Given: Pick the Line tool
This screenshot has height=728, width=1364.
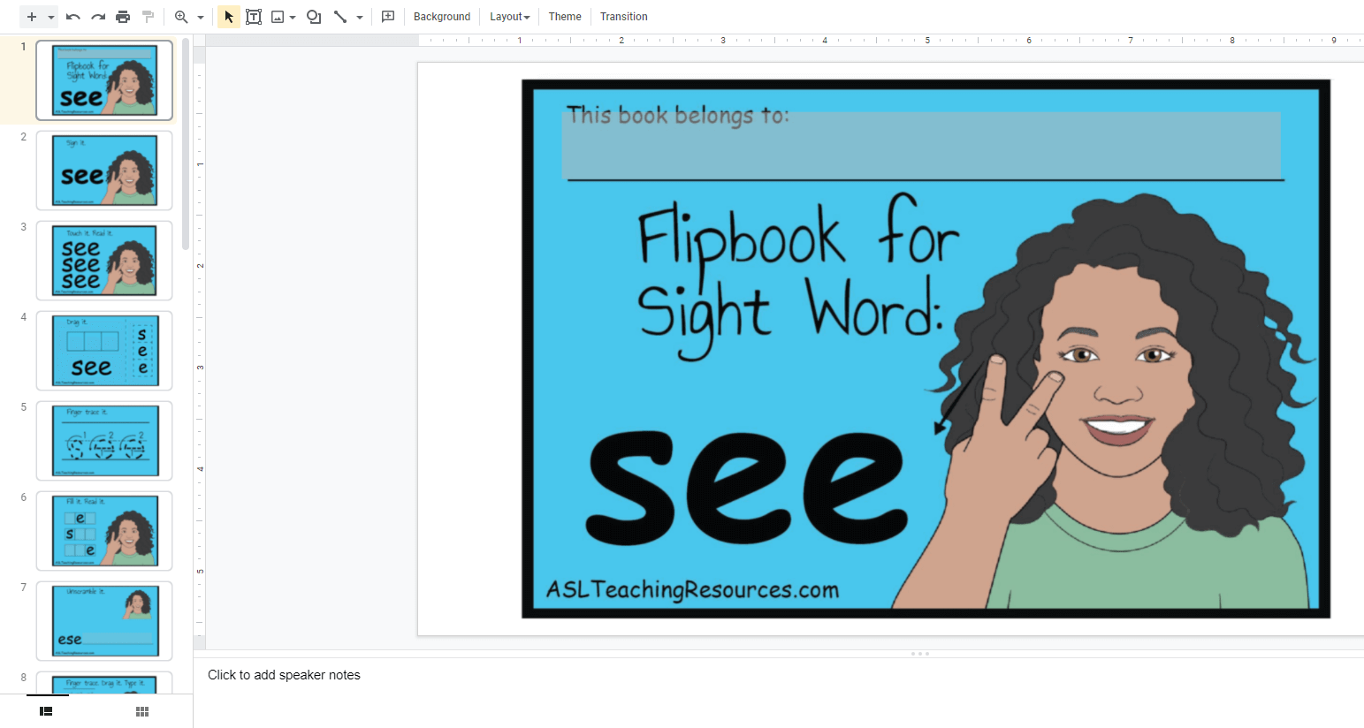Looking at the screenshot, I should click(x=340, y=17).
